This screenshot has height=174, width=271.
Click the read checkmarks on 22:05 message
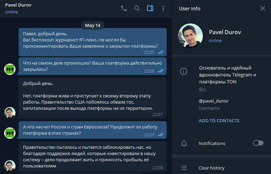pos(161,52)
